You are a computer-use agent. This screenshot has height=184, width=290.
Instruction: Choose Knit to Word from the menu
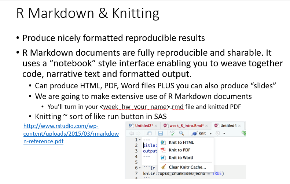tap(186, 158)
